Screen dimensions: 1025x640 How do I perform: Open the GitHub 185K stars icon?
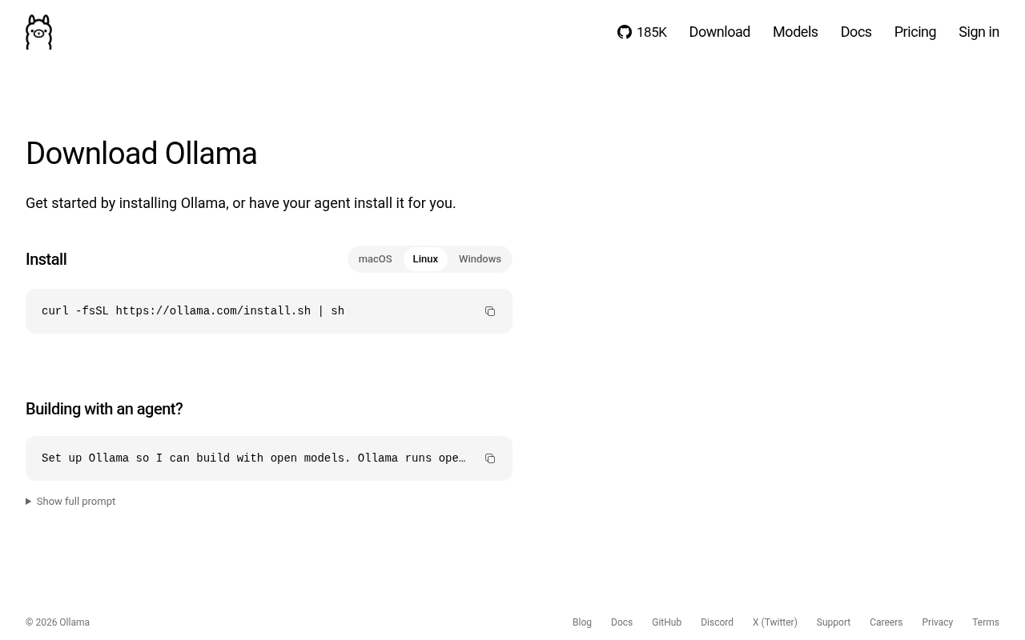click(625, 32)
